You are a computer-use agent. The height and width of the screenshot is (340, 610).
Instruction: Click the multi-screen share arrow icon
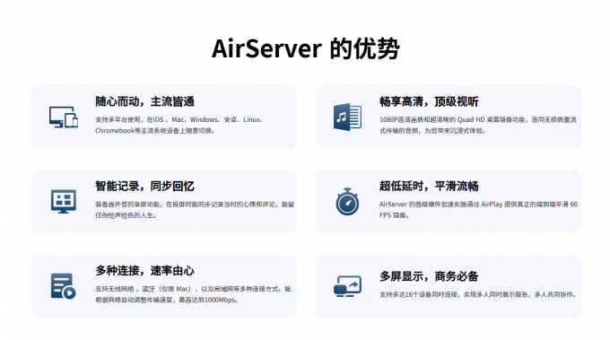347,286
